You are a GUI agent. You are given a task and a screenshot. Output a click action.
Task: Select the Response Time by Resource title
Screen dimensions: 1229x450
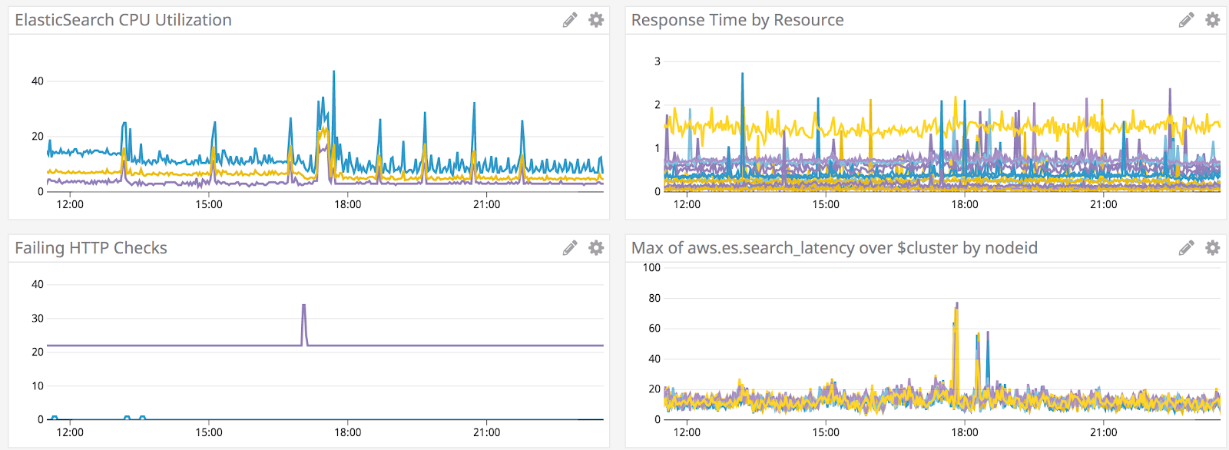pos(737,20)
